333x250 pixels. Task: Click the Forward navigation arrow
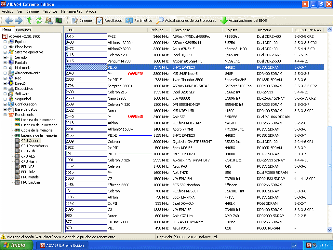pos(19,21)
